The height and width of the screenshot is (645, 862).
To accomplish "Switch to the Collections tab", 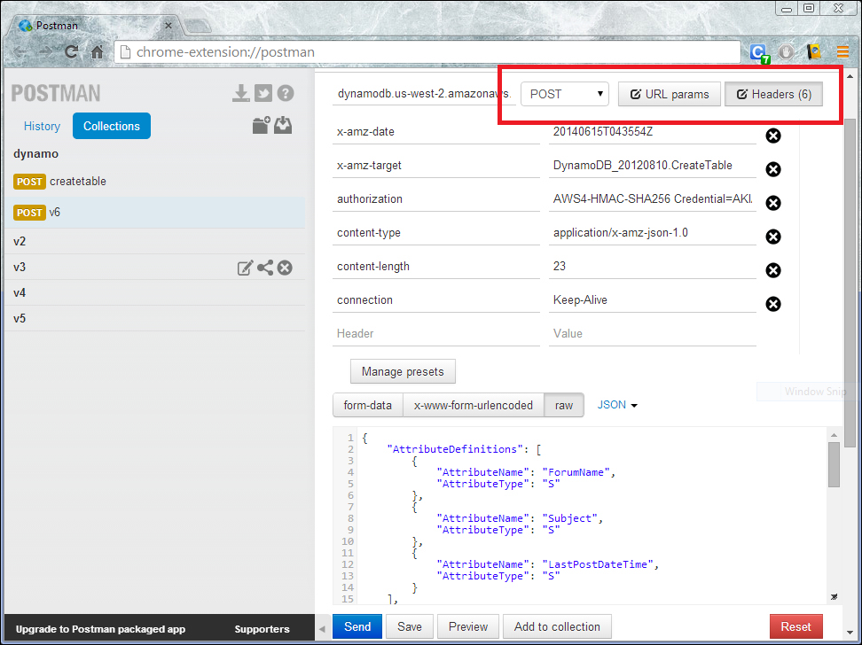I will click(x=112, y=126).
